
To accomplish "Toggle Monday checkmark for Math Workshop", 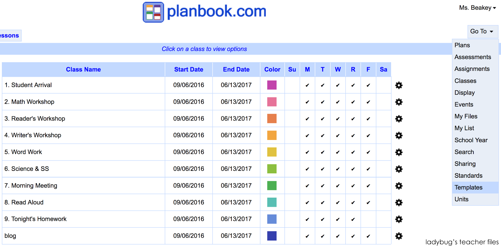I will (x=307, y=102).
